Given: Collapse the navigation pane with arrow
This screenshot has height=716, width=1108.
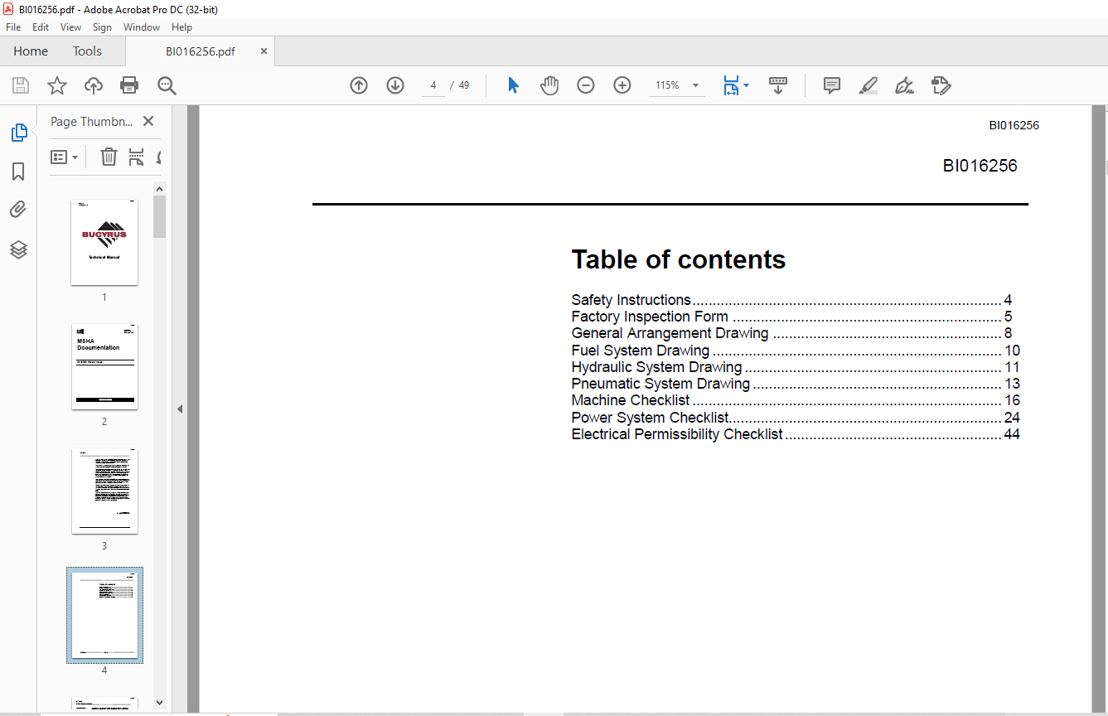Looking at the screenshot, I should coord(180,409).
